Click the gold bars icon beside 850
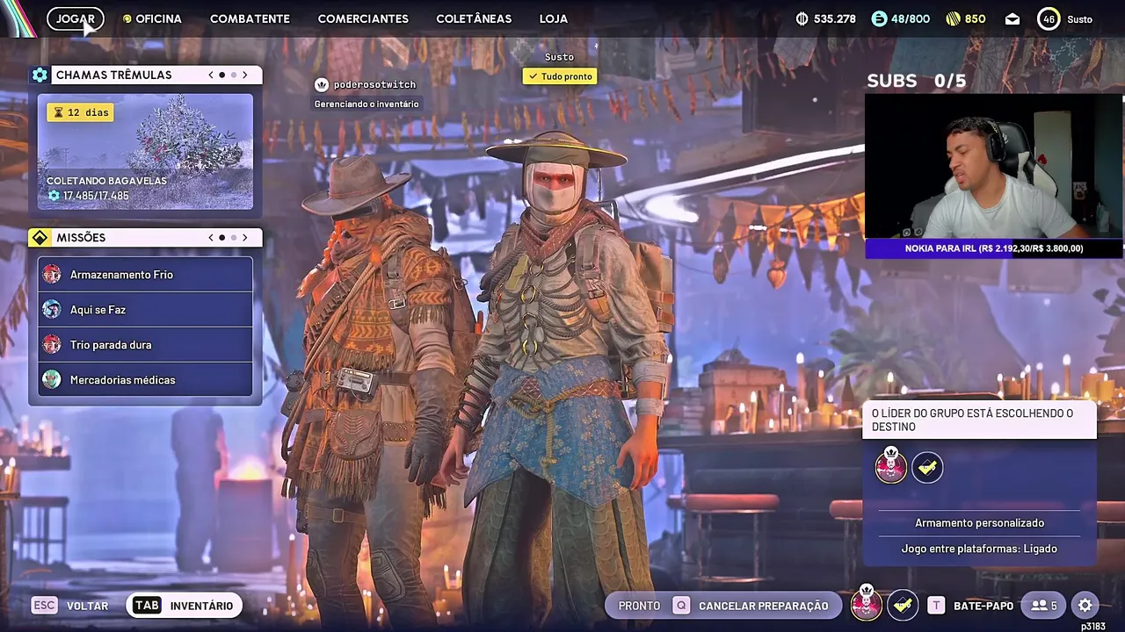The width and height of the screenshot is (1125, 632). coord(954,18)
